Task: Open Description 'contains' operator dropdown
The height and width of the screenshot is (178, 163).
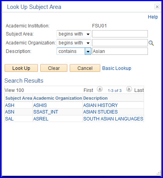Action: click(74, 51)
